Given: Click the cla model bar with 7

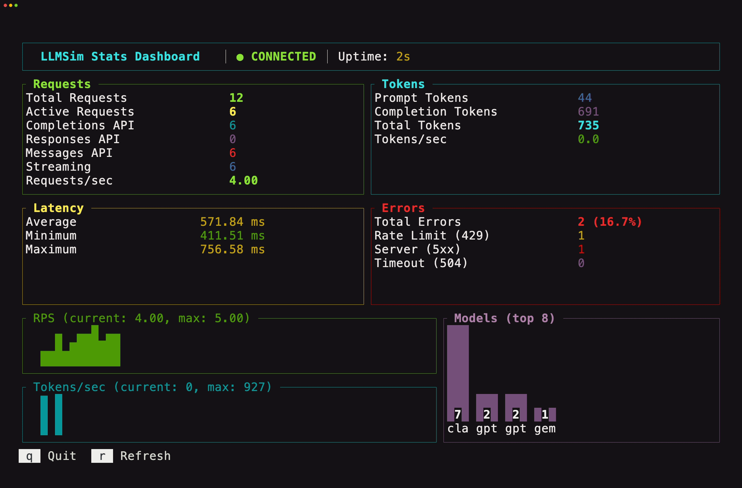Looking at the screenshot, I should pyautogui.click(x=458, y=373).
